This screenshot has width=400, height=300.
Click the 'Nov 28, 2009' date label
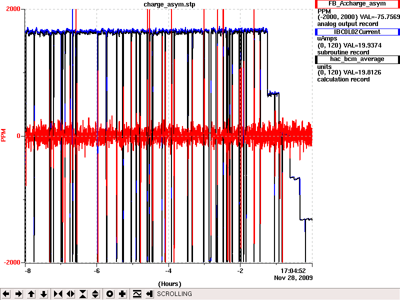[293, 278]
